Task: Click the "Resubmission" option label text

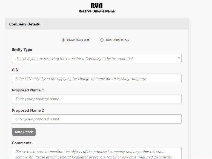Action: [117, 40]
